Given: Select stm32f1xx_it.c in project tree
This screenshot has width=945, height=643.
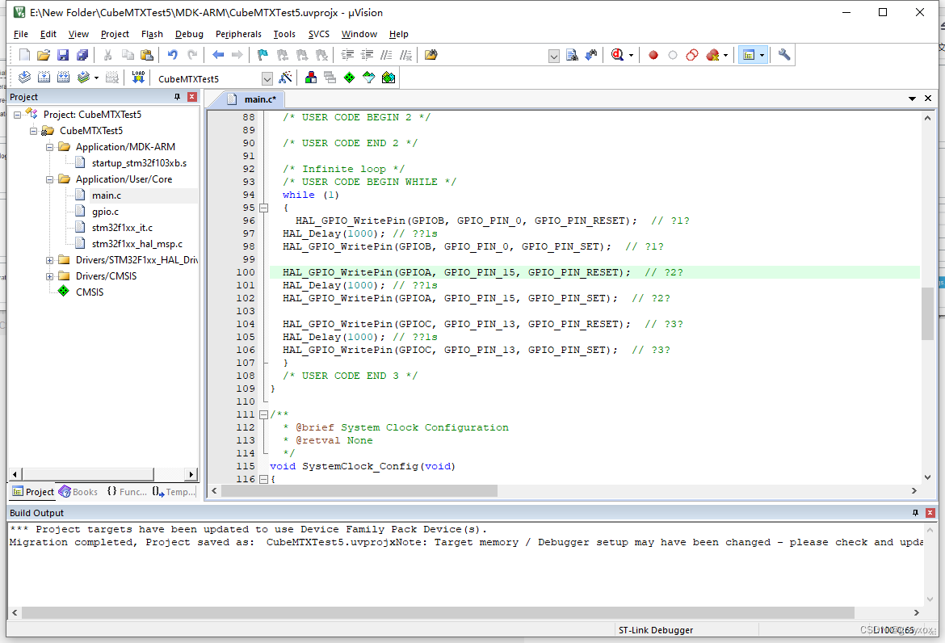Looking at the screenshot, I should click(x=122, y=228).
